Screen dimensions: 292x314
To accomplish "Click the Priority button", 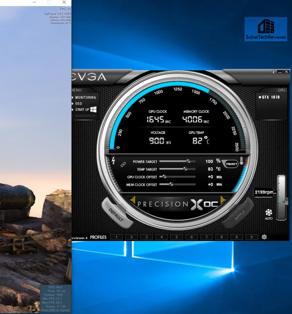I will coord(232,164).
